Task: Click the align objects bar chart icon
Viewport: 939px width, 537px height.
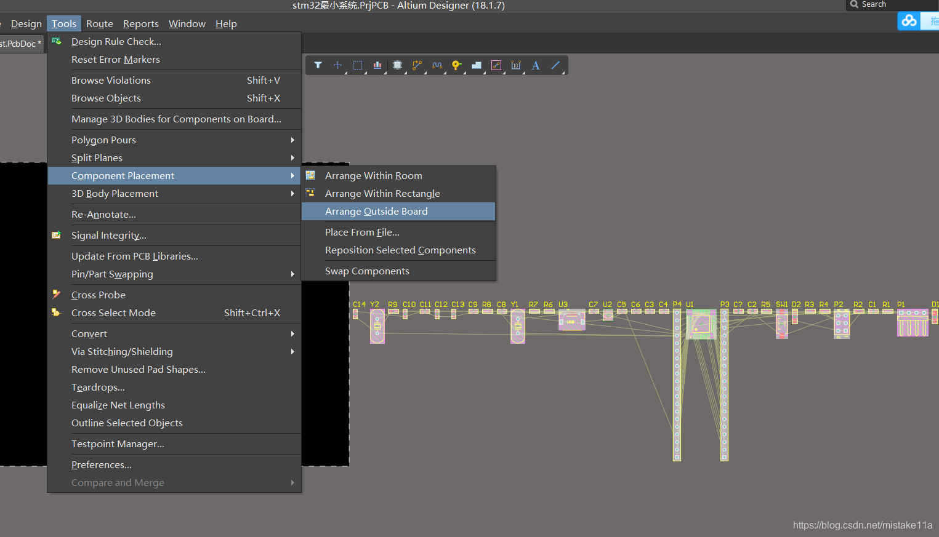Action: pos(377,65)
